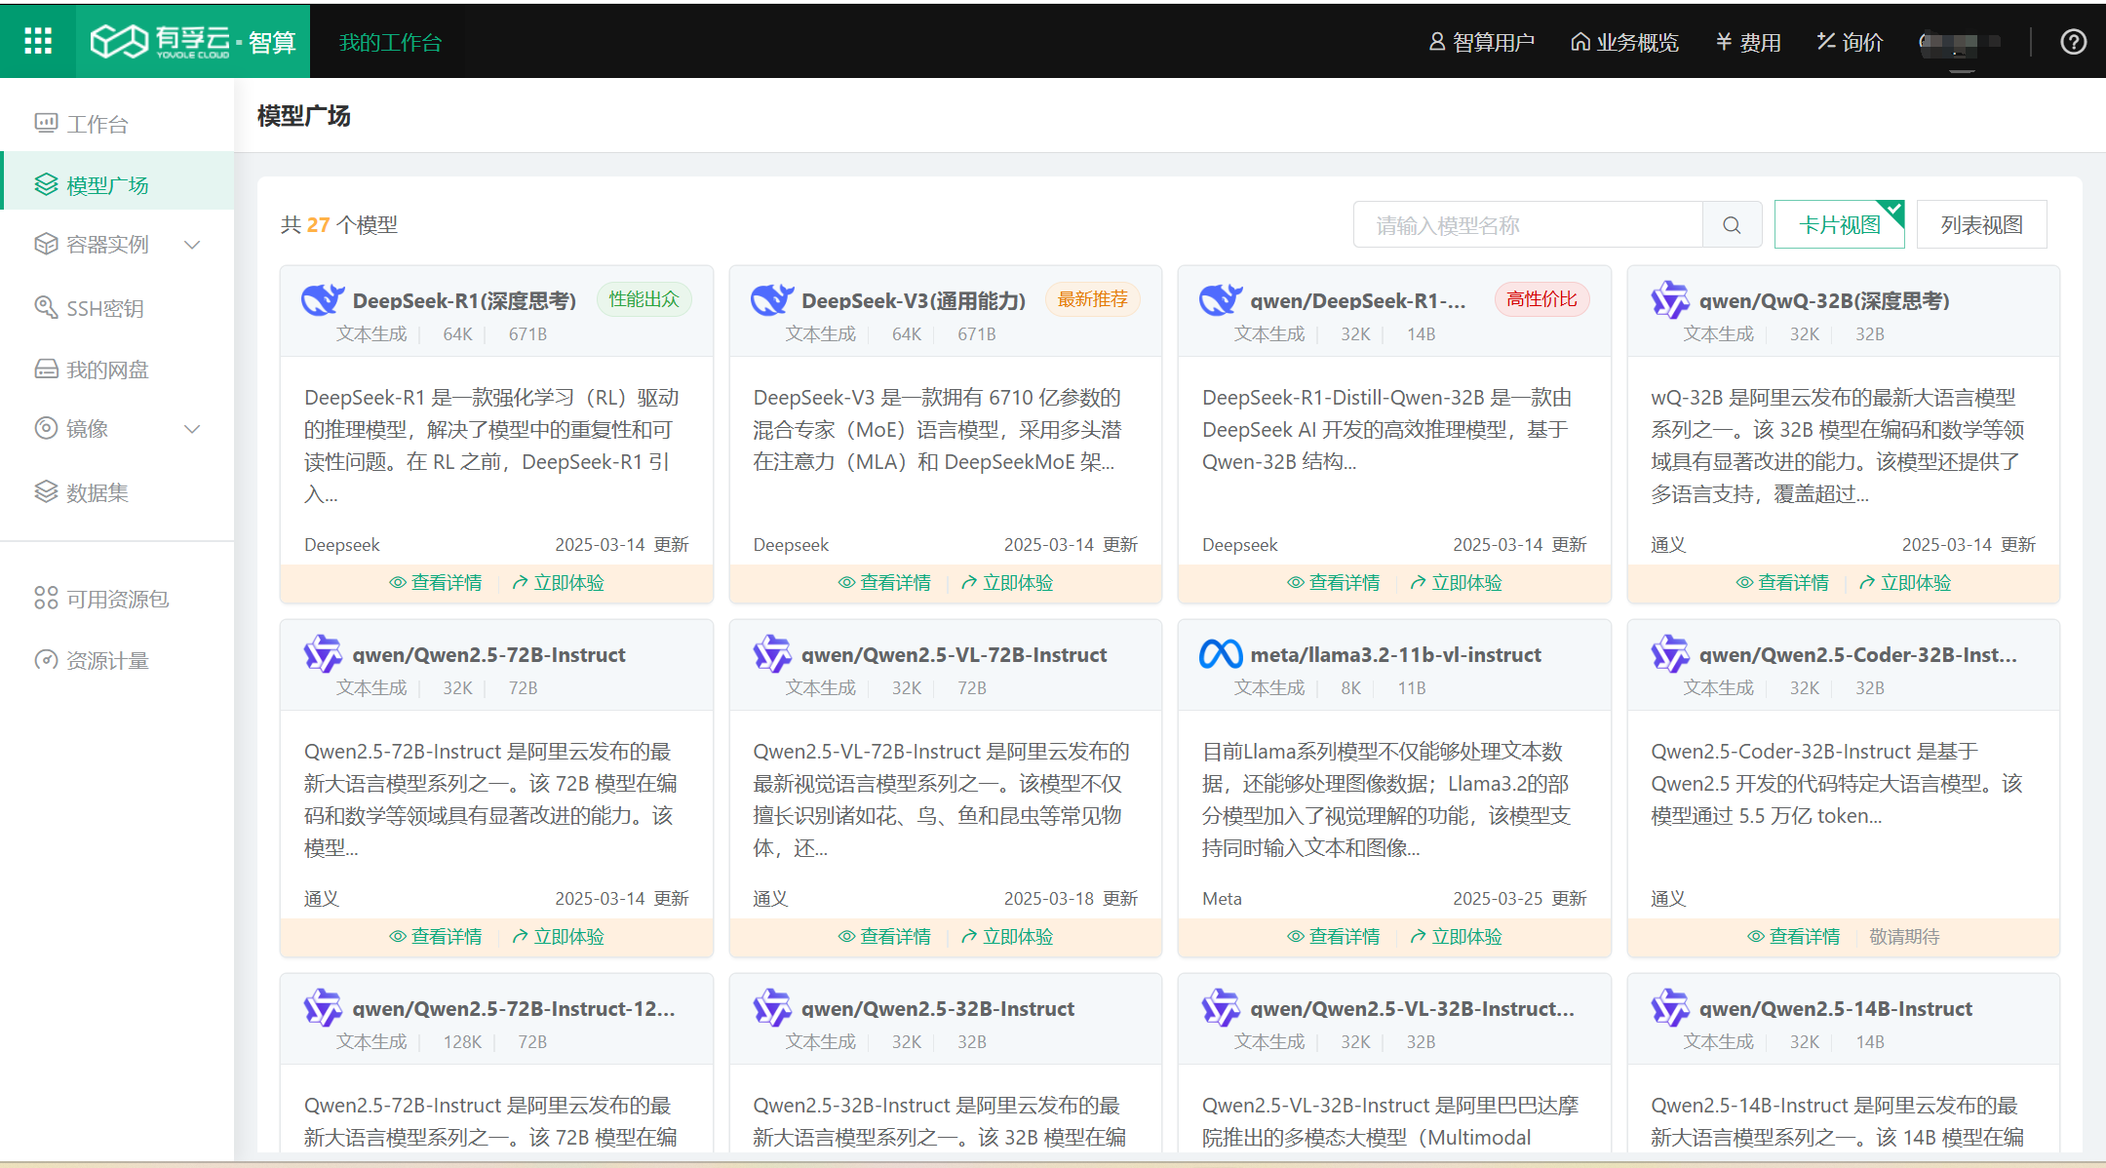The width and height of the screenshot is (2106, 1168).
Task: View details of qwen/DeepSeek-R1 distill model
Action: pos(1333,582)
